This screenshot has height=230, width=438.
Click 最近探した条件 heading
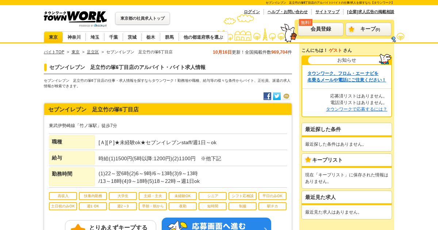pyautogui.click(x=323, y=129)
